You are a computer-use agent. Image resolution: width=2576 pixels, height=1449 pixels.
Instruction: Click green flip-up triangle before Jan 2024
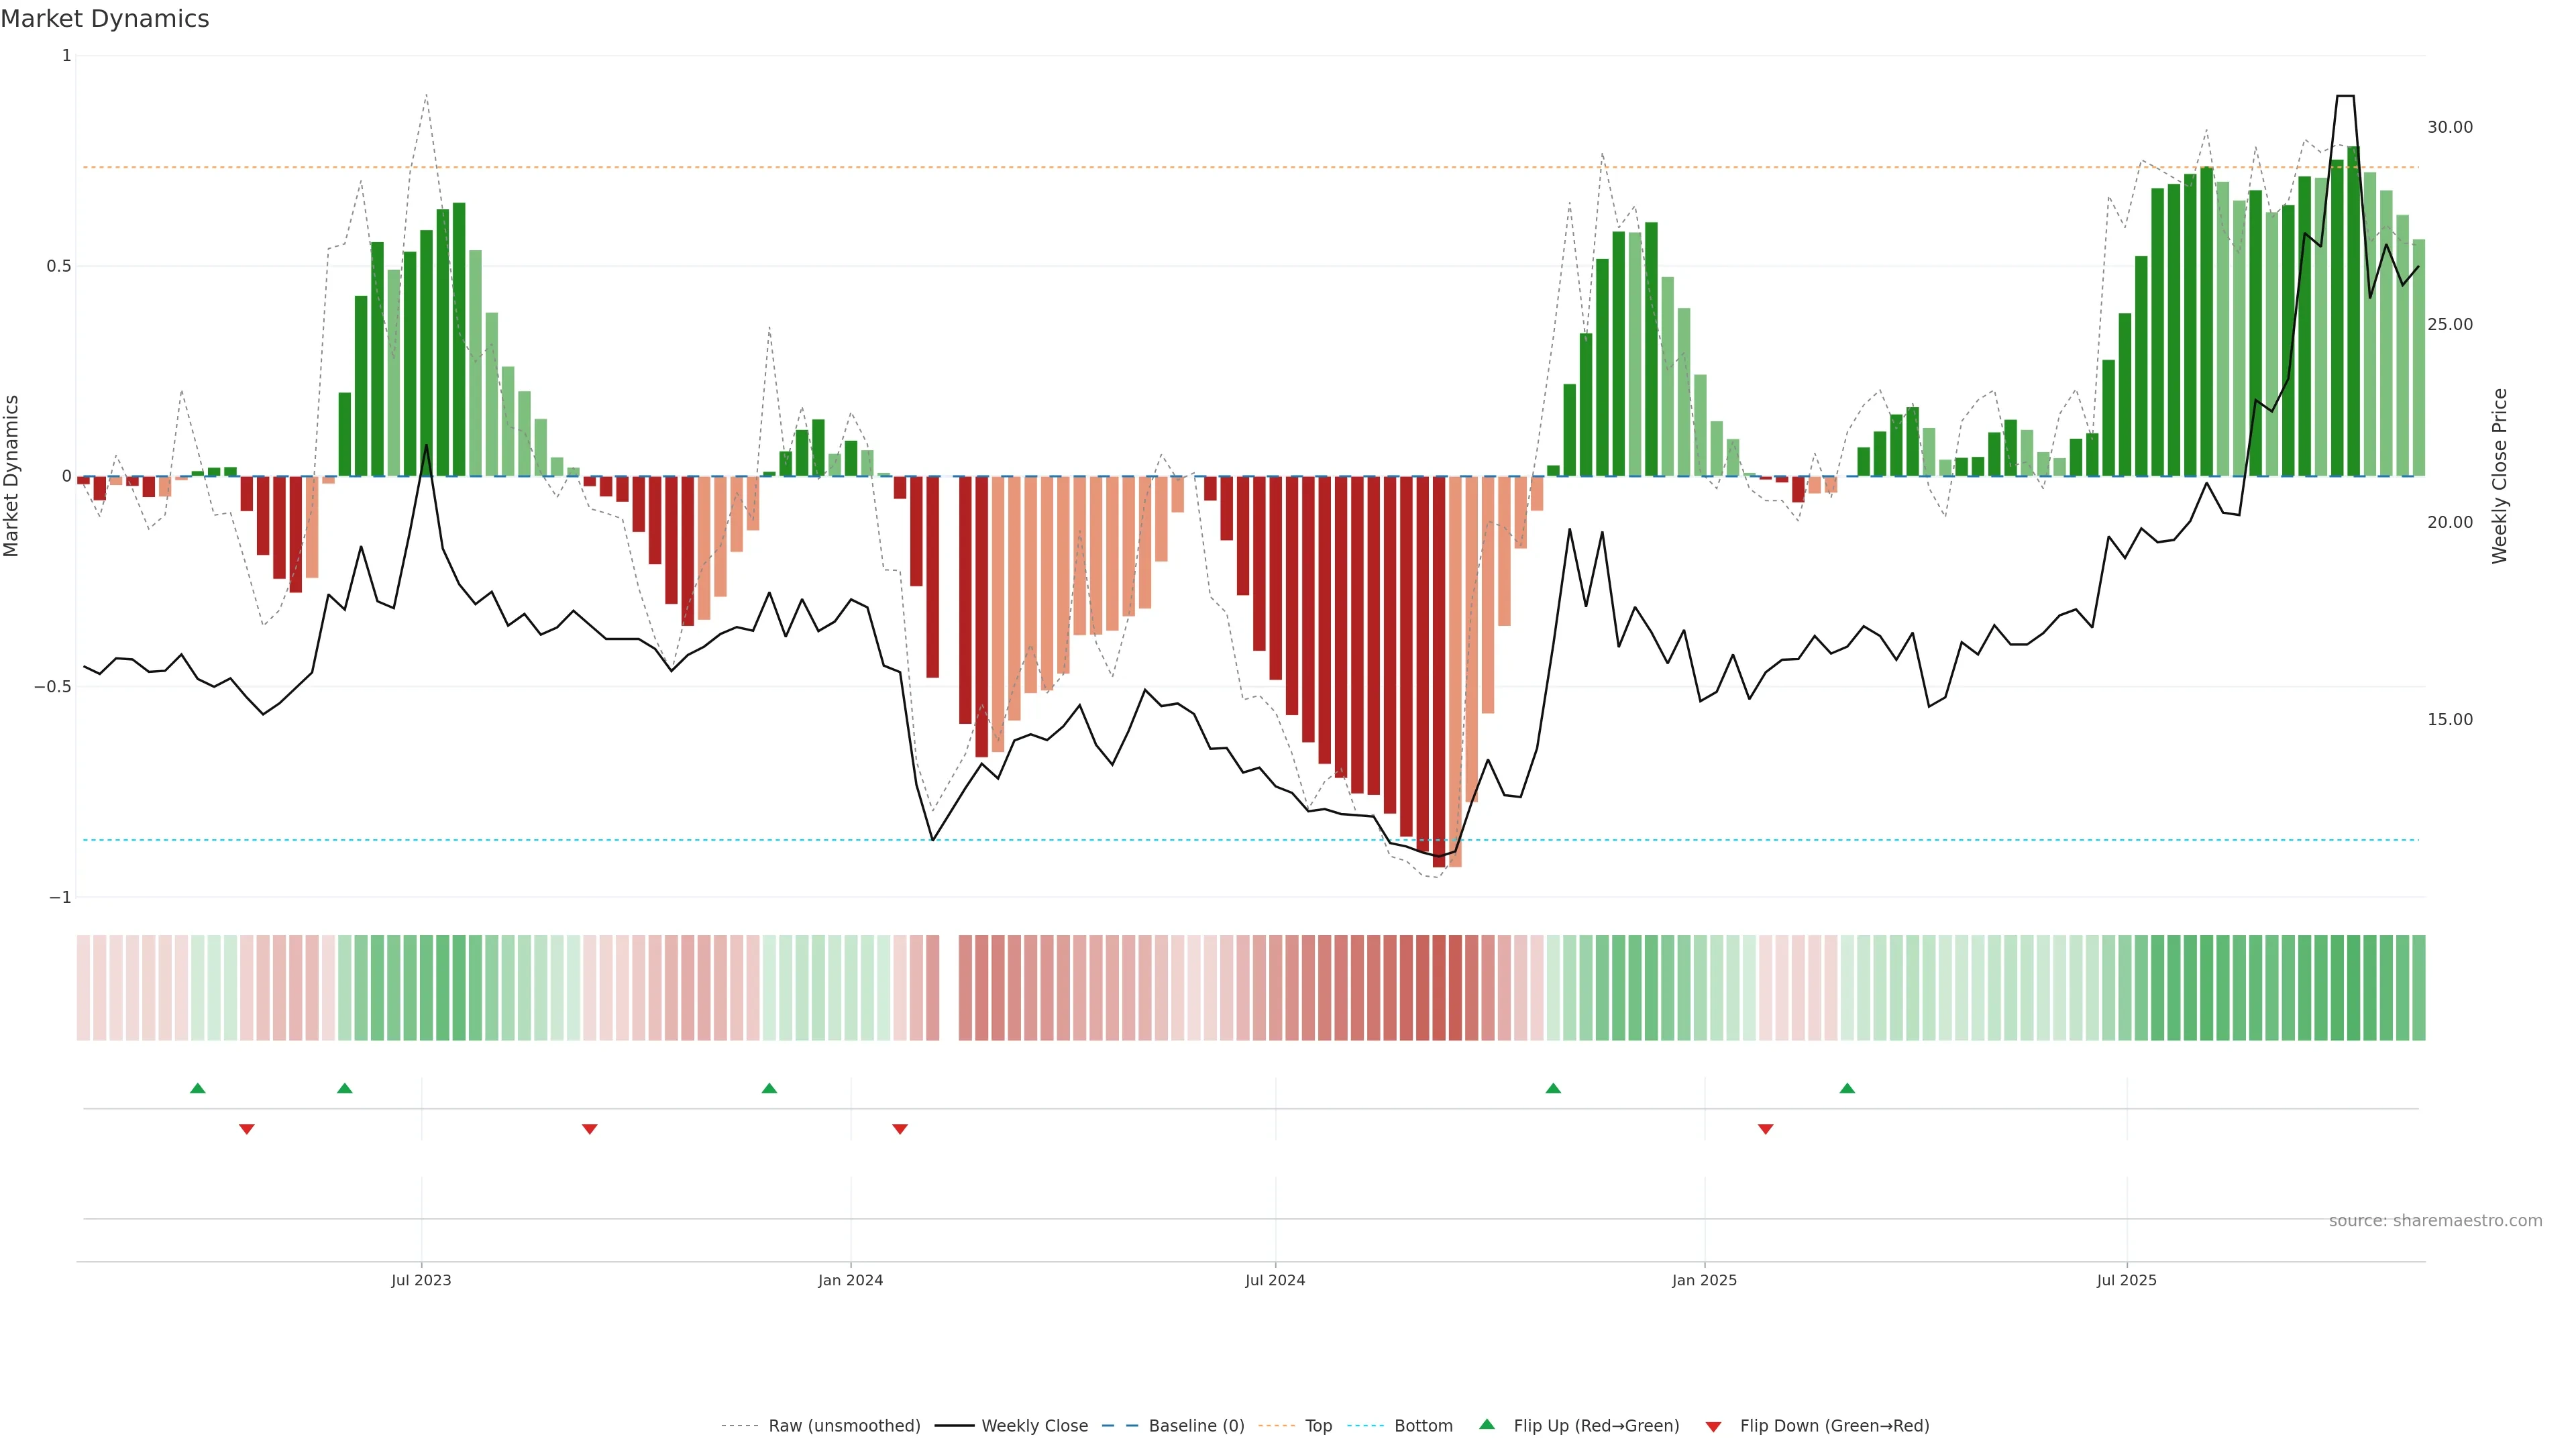pos(769,1088)
